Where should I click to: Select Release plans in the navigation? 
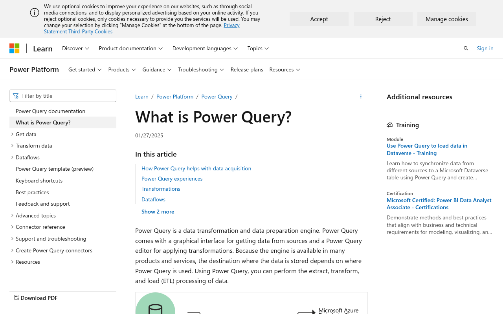(x=247, y=69)
